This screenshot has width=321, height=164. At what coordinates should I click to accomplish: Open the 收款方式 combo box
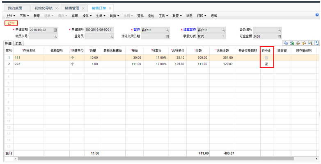click(x=211, y=36)
